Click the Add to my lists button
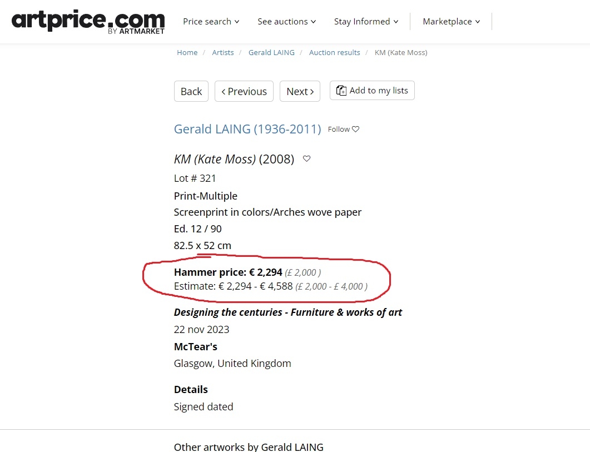The image size is (590, 452). point(372,90)
